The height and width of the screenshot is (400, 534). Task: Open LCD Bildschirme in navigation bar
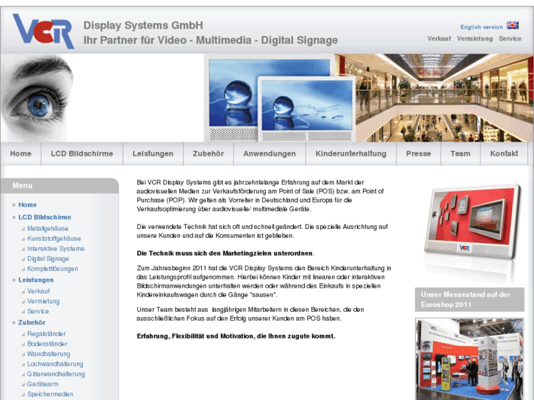pos(82,153)
